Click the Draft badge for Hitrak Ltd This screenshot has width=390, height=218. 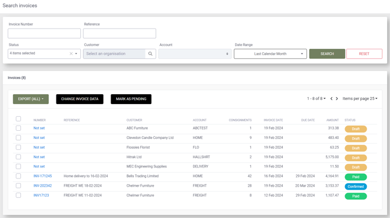point(356,158)
